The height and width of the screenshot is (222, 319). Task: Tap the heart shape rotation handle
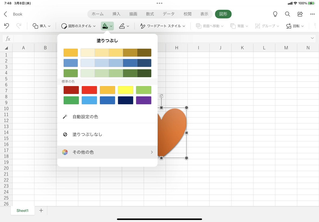tap(161, 96)
